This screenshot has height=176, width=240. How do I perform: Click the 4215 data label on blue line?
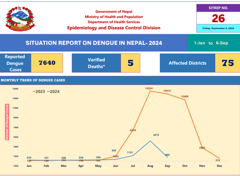point(156,135)
